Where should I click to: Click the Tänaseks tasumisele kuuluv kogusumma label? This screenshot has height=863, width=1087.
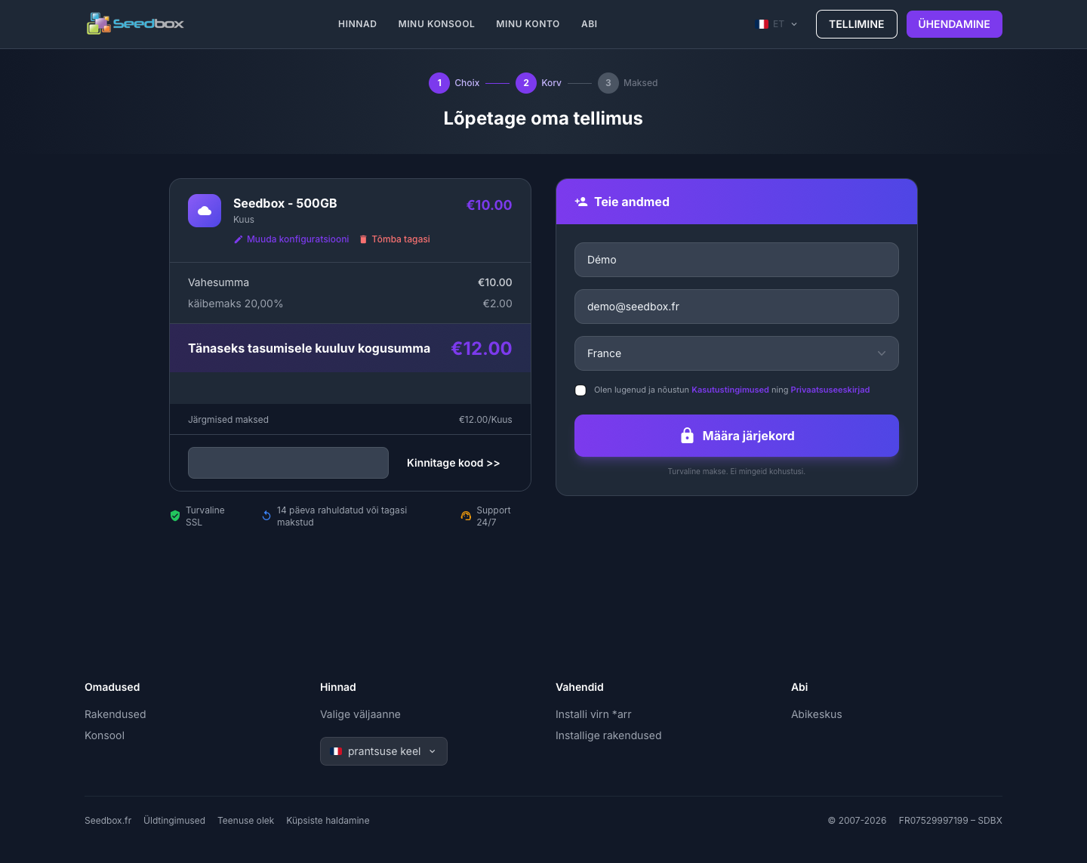click(x=309, y=348)
